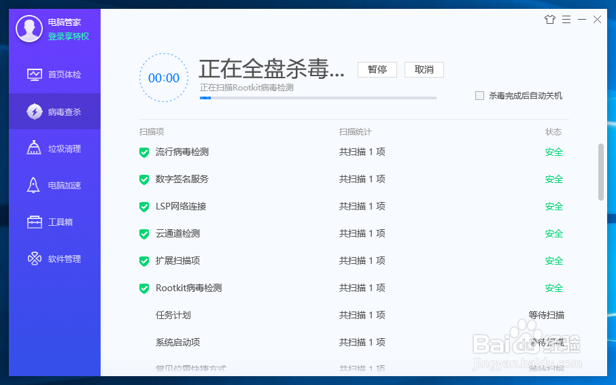
Task: Minimize the 电脑管家 window
Action: point(582,19)
